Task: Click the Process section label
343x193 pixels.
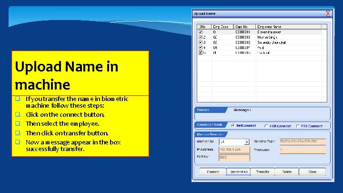Action: (x=203, y=110)
